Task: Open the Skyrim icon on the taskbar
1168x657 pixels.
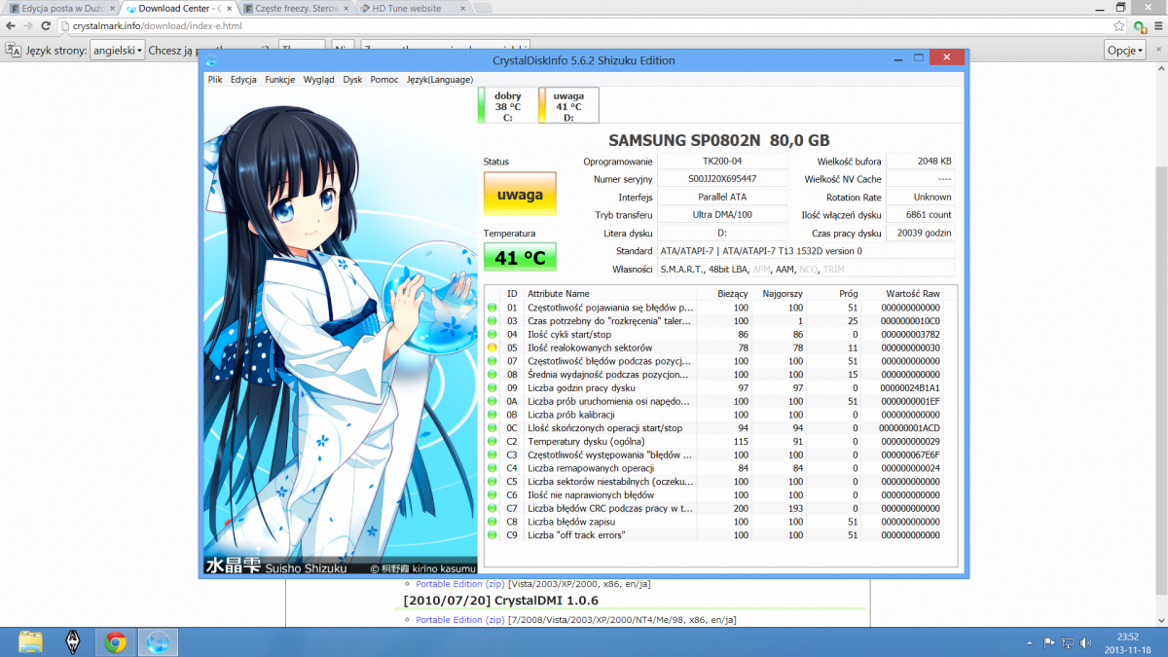Action: 74,641
